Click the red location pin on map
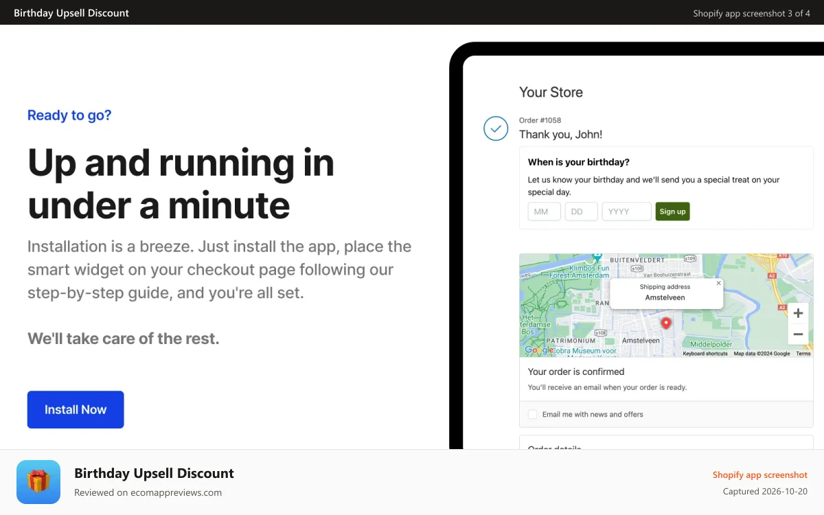 [x=665, y=323]
